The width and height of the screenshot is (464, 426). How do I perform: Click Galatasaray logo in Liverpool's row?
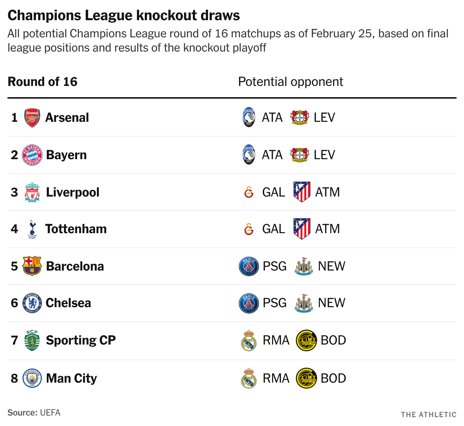249,192
